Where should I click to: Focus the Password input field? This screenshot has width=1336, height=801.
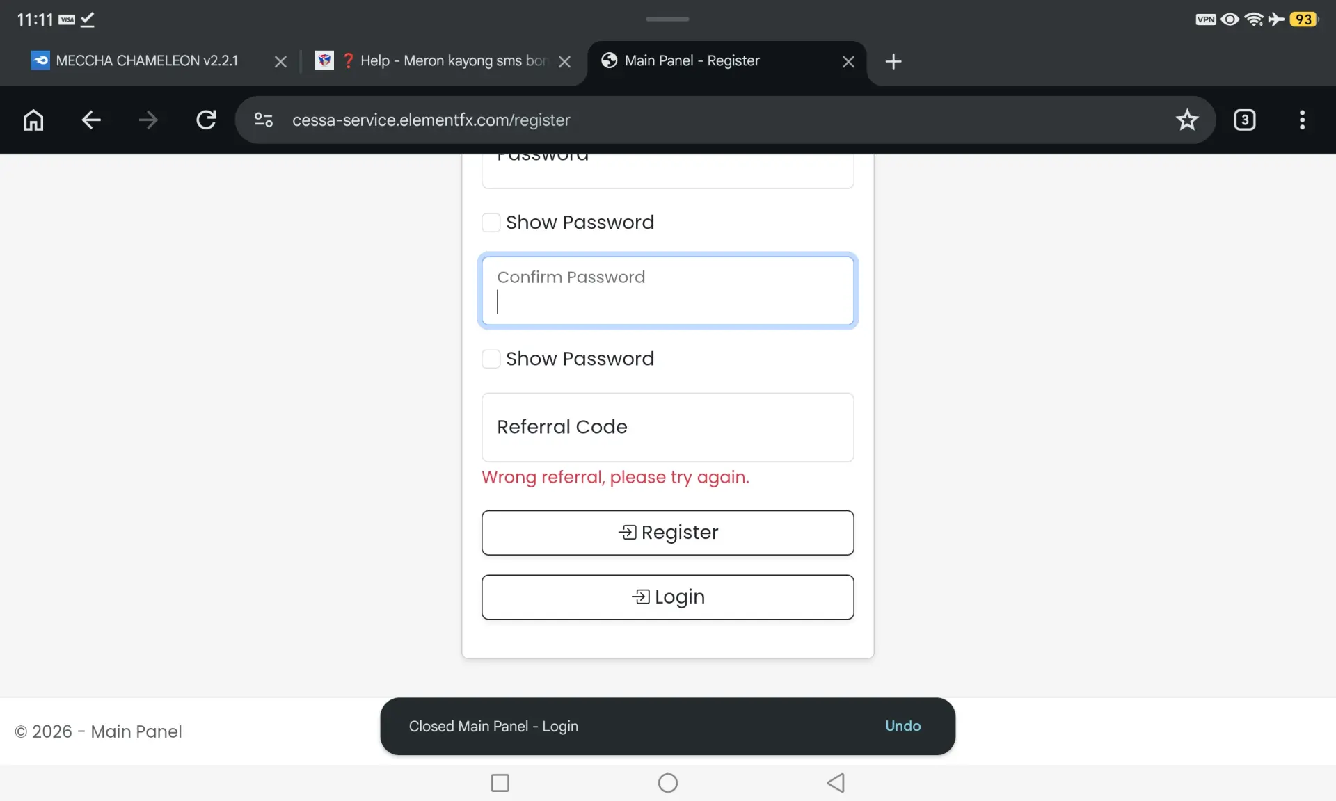[x=667, y=170]
